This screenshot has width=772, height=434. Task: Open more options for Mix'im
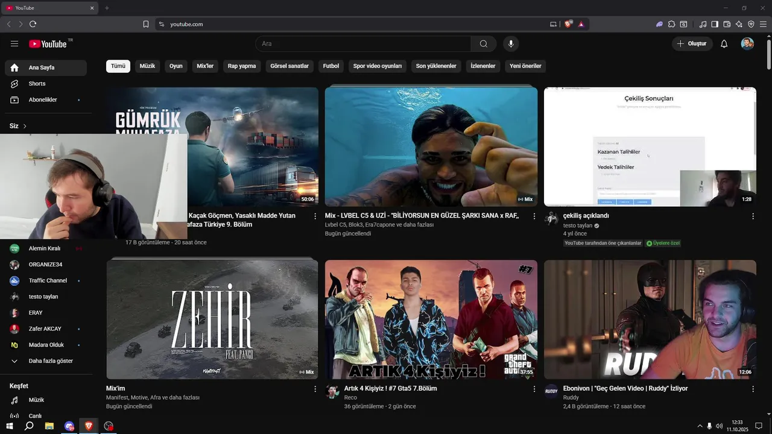(315, 389)
